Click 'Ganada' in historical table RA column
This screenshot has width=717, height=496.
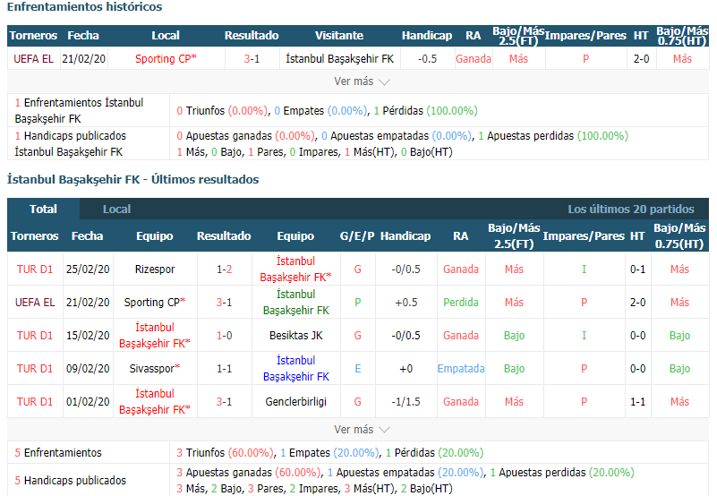pos(474,58)
